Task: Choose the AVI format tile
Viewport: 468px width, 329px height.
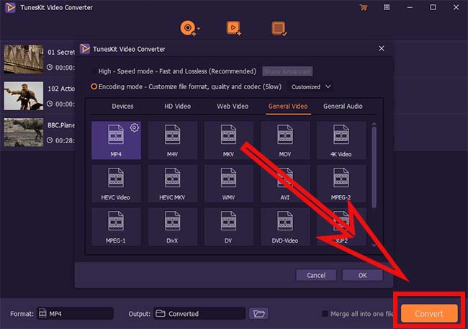Action: point(285,184)
